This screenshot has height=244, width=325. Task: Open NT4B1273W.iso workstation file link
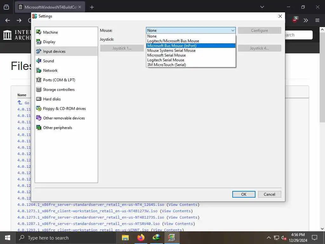click(88, 211)
